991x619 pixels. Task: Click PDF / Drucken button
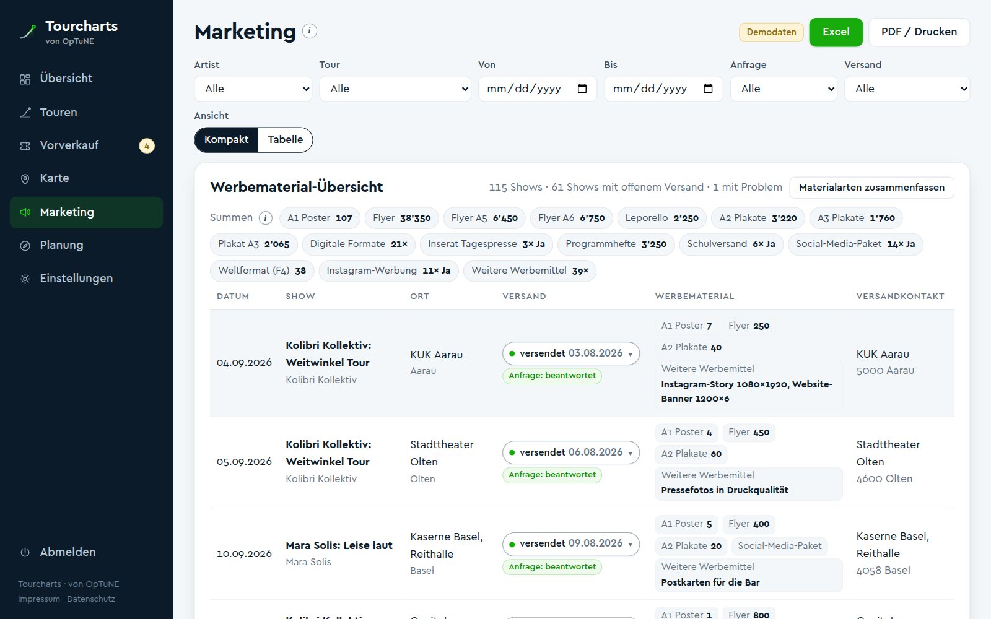point(919,32)
